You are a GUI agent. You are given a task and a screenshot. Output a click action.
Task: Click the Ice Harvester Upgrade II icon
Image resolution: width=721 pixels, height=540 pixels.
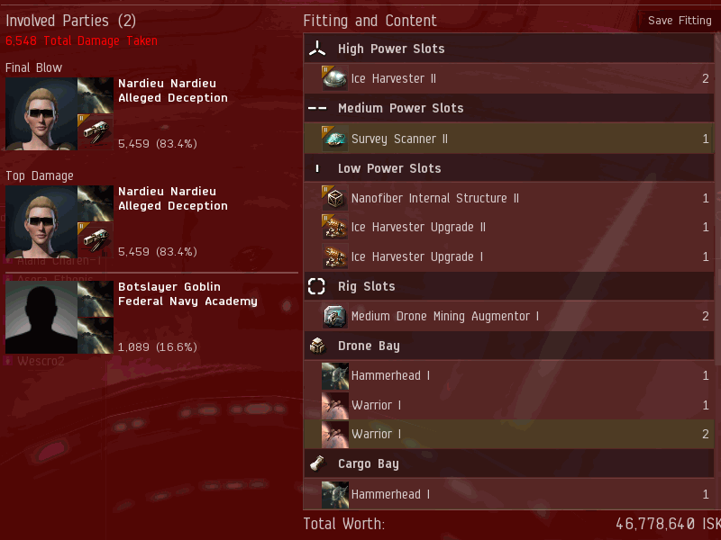334,228
